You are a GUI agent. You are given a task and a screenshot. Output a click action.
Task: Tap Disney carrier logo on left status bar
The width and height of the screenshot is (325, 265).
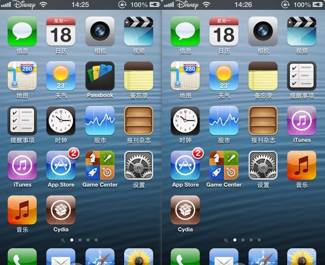tap(24, 4)
